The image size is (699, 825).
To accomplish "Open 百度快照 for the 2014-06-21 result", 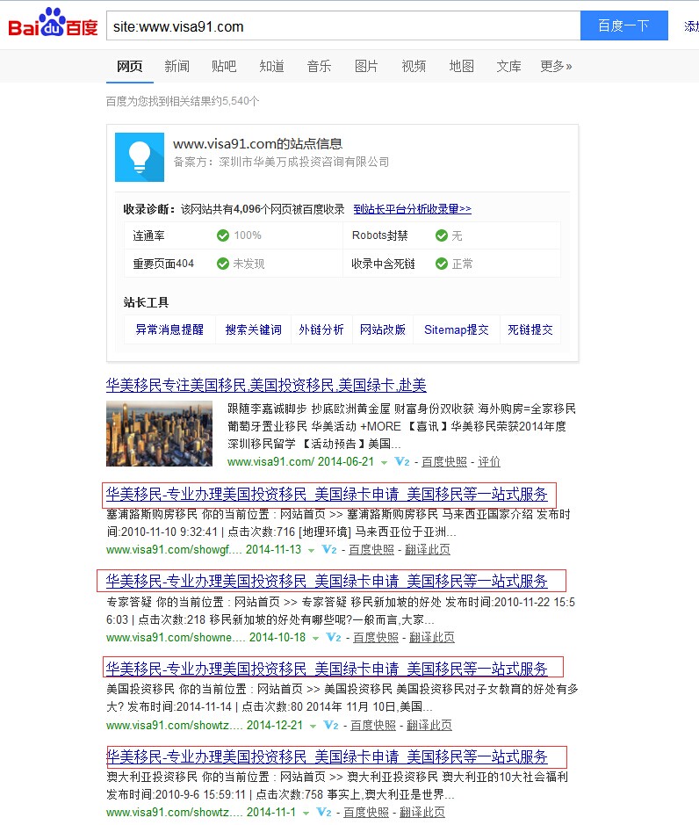I will pos(444,462).
